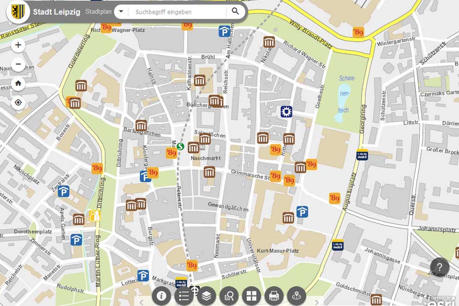
Task: Open the map layers widget
Action: [x=206, y=295]
